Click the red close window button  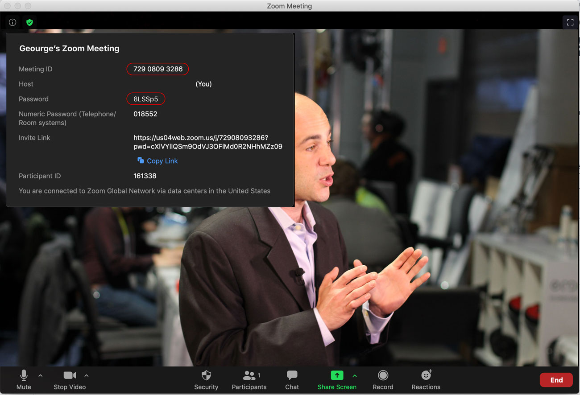pyautogui.click(x=8, y=6)
